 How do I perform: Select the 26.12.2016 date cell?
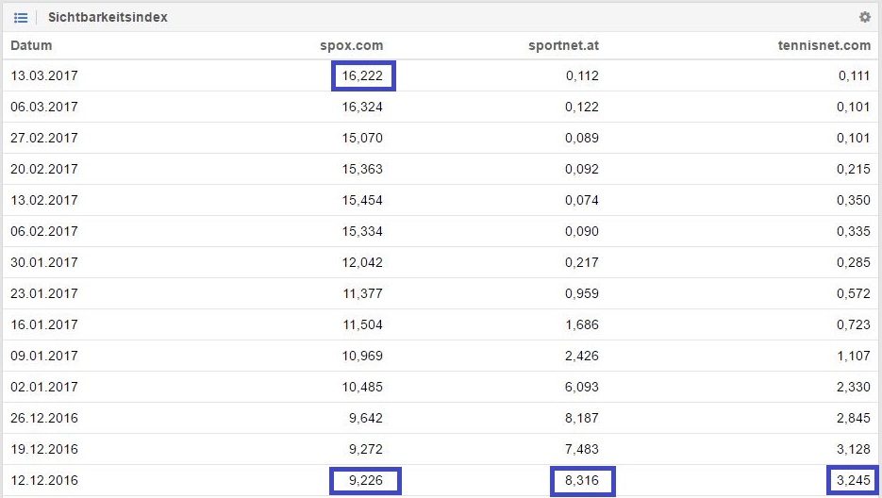click(x=44, y=418)
